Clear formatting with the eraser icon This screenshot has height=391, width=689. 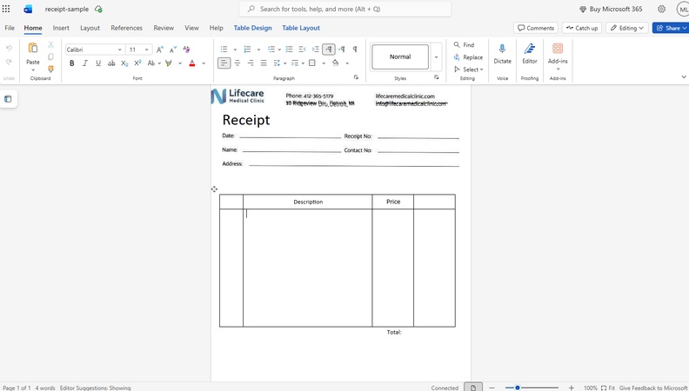[186, 50]
